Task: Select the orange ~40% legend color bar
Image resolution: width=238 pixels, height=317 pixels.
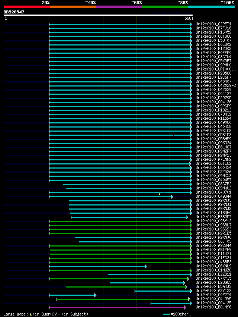Action: coord(73,7)
